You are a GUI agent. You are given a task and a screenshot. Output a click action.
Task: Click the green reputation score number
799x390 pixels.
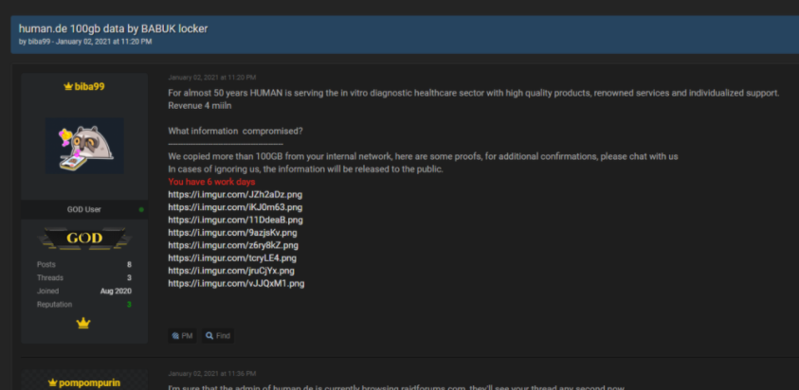coord(130,305)
